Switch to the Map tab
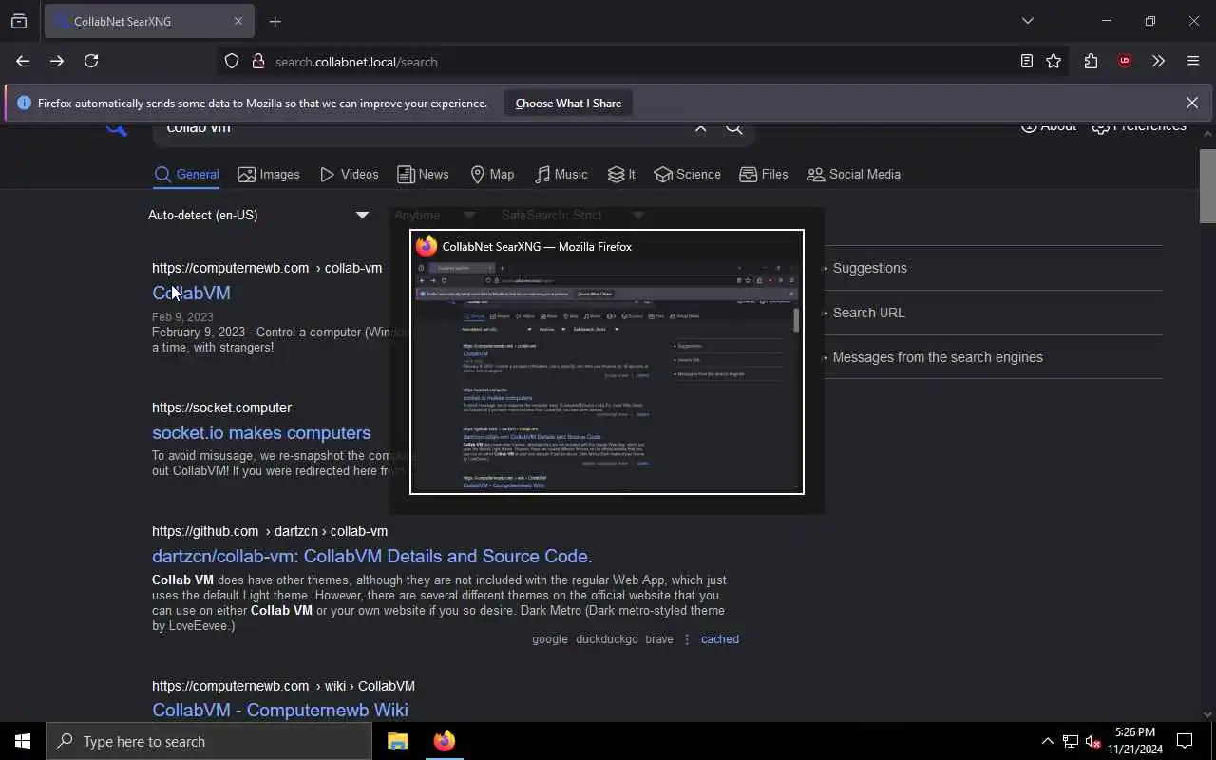 tap(492, 174)
